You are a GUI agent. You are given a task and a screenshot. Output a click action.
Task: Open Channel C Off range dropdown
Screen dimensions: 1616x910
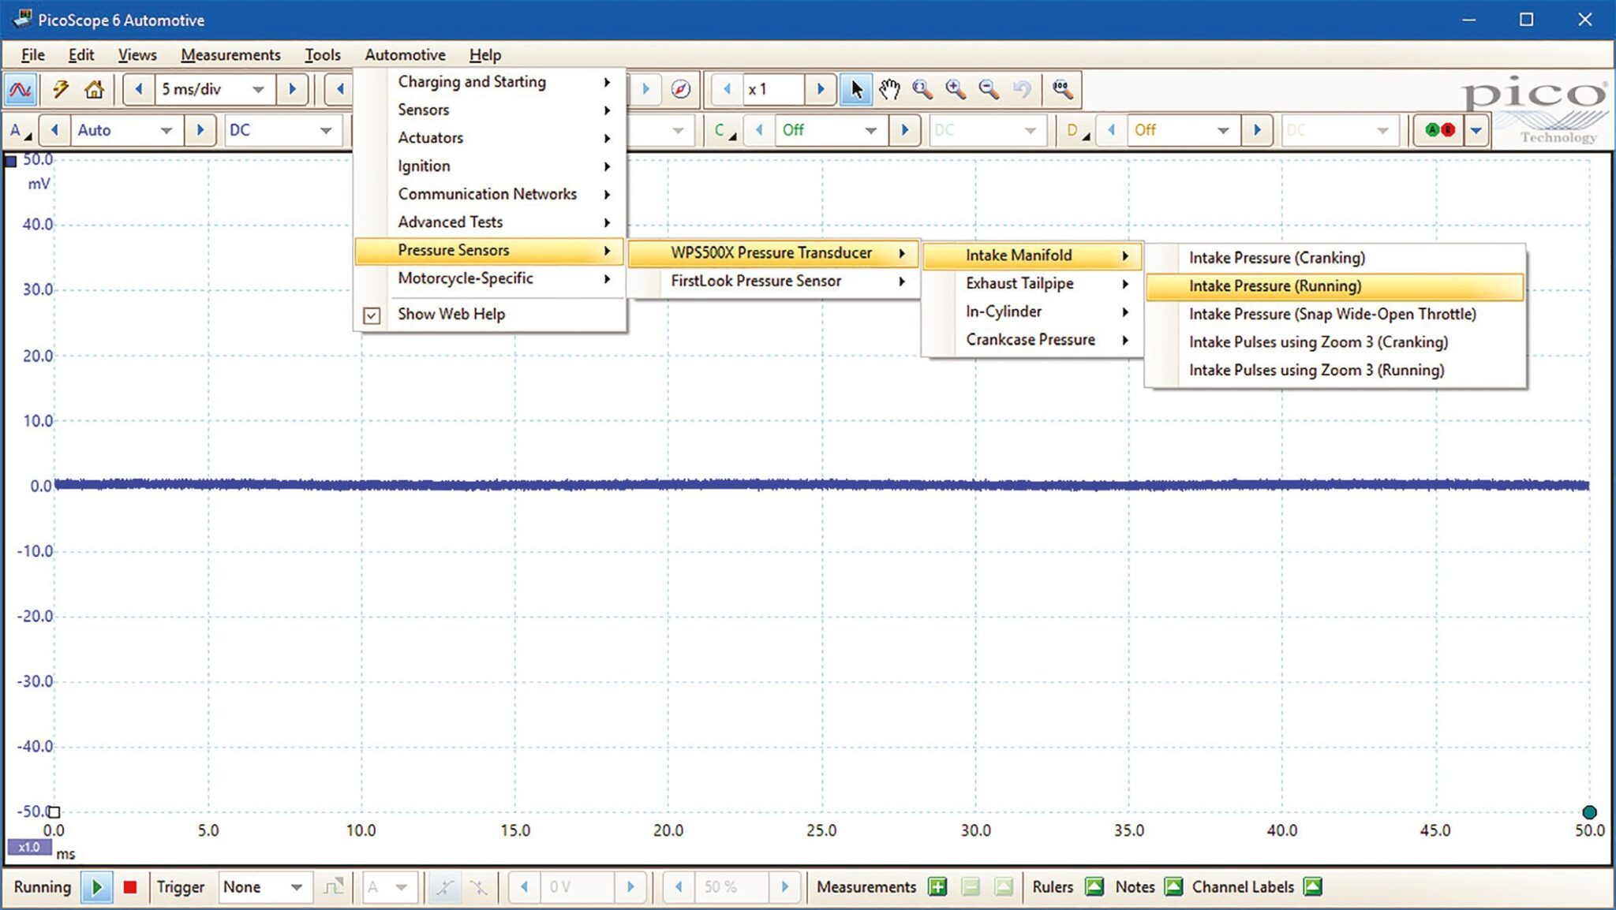(870, 131)
